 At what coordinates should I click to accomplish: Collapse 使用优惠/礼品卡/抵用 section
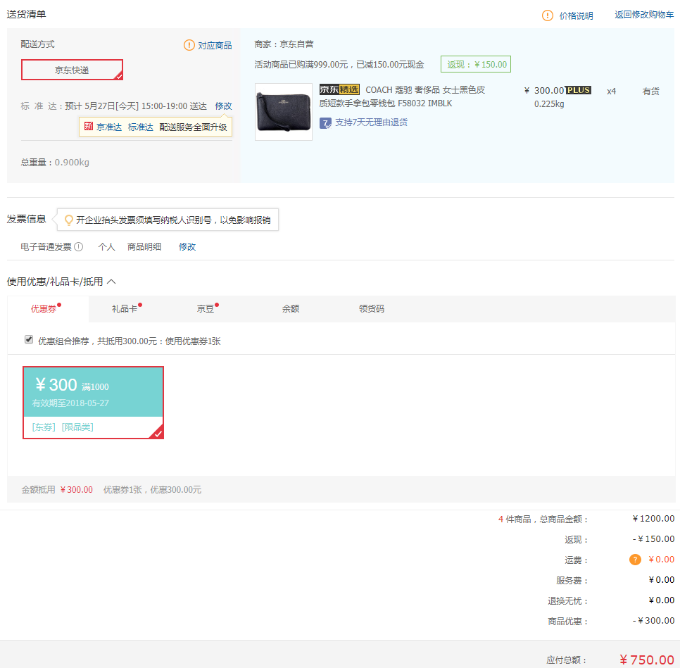(111, 282)
